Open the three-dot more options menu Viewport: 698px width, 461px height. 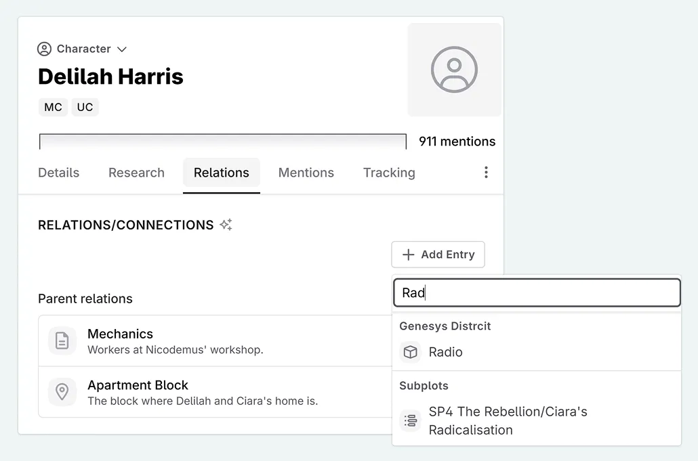(486, 173)
